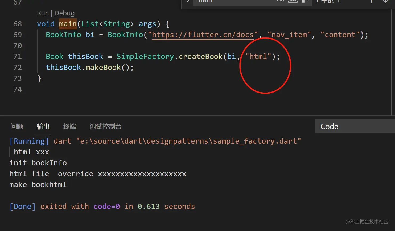Image resolution: width=395 pixels, height=231 pixels.
Task: Click the "nav_item" string argument
Action: point(289,35)
